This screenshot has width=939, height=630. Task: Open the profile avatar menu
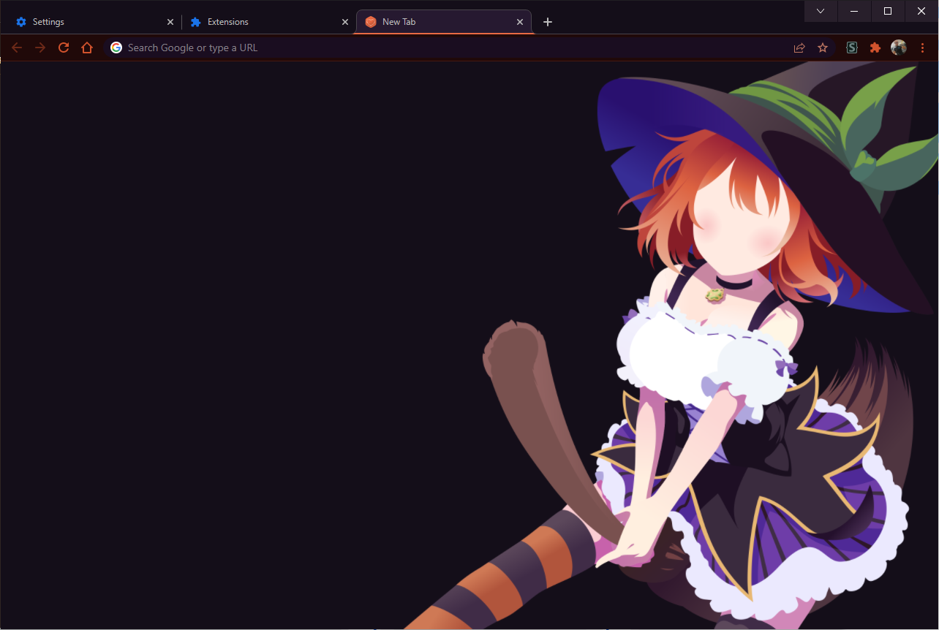click(x=899, y=48)
